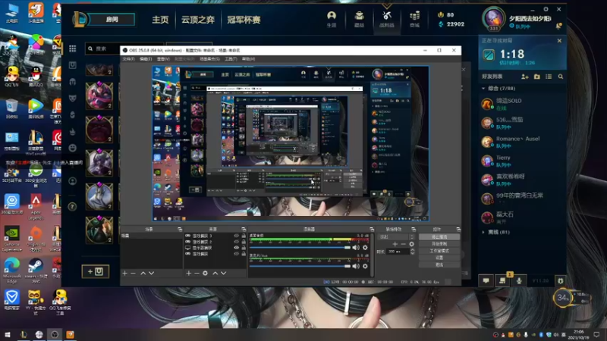This screenshot has width=607, height=341.
Task: Open the chat bubble icon at client bottom
Action: (x=486, y=280)
